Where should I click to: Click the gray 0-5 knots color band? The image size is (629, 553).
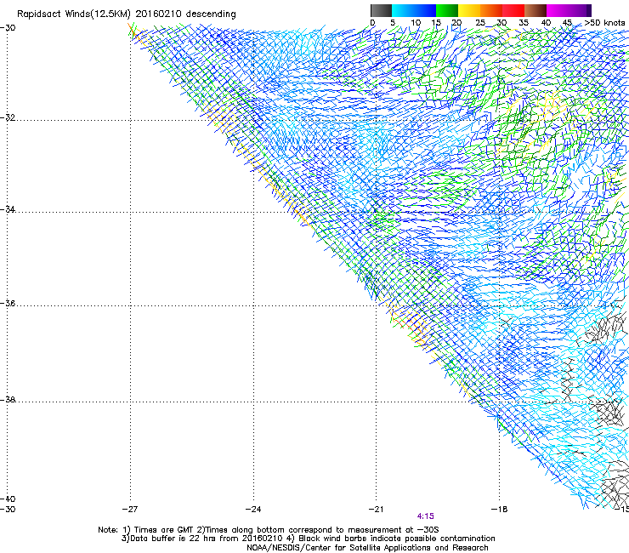[381, 10]
